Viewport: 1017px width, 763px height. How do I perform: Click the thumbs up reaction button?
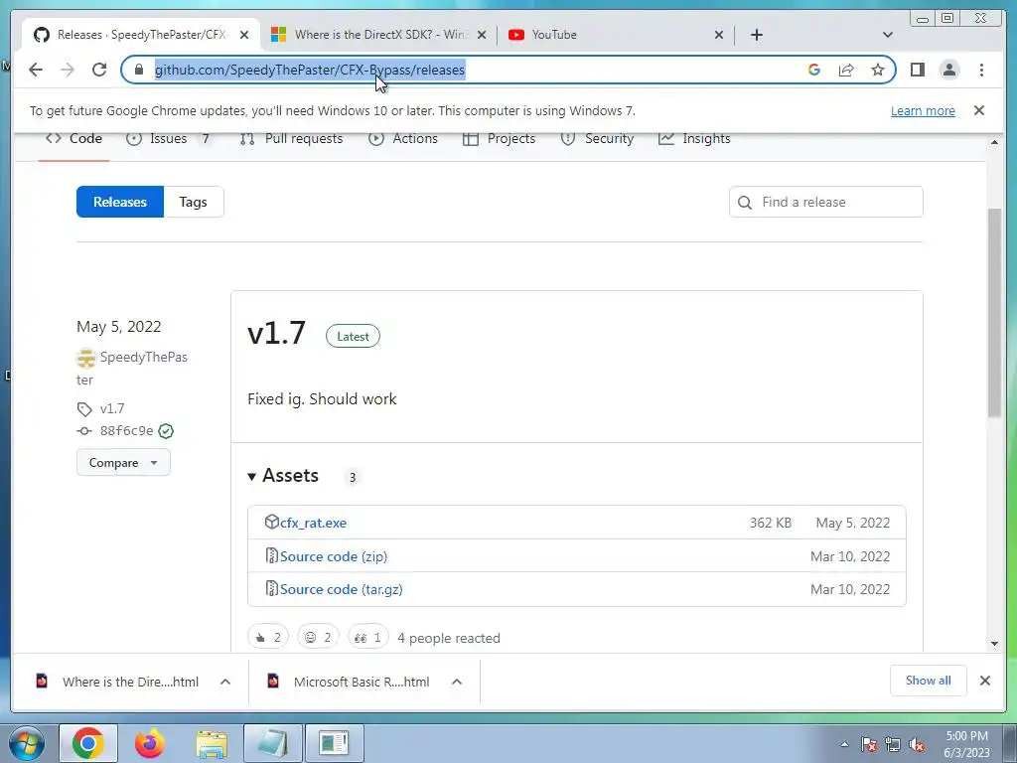coord(268,638)
